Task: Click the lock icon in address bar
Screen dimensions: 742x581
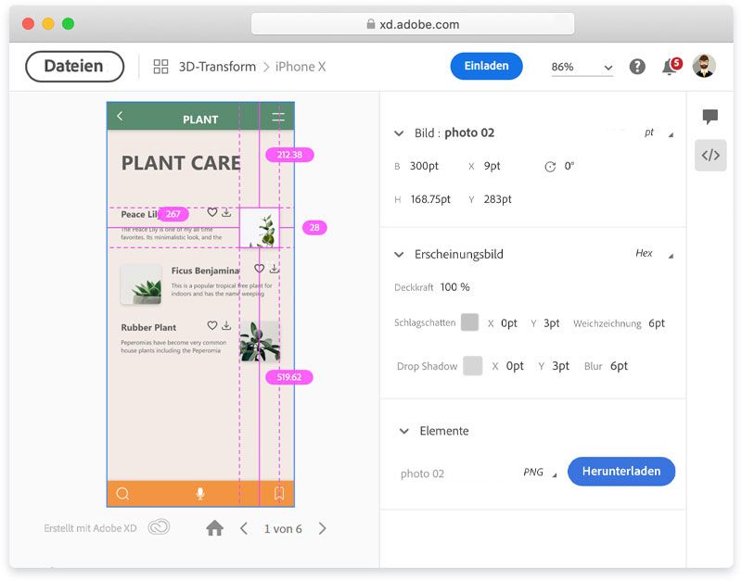Action: pyautogui.click(x=370, y=24)
